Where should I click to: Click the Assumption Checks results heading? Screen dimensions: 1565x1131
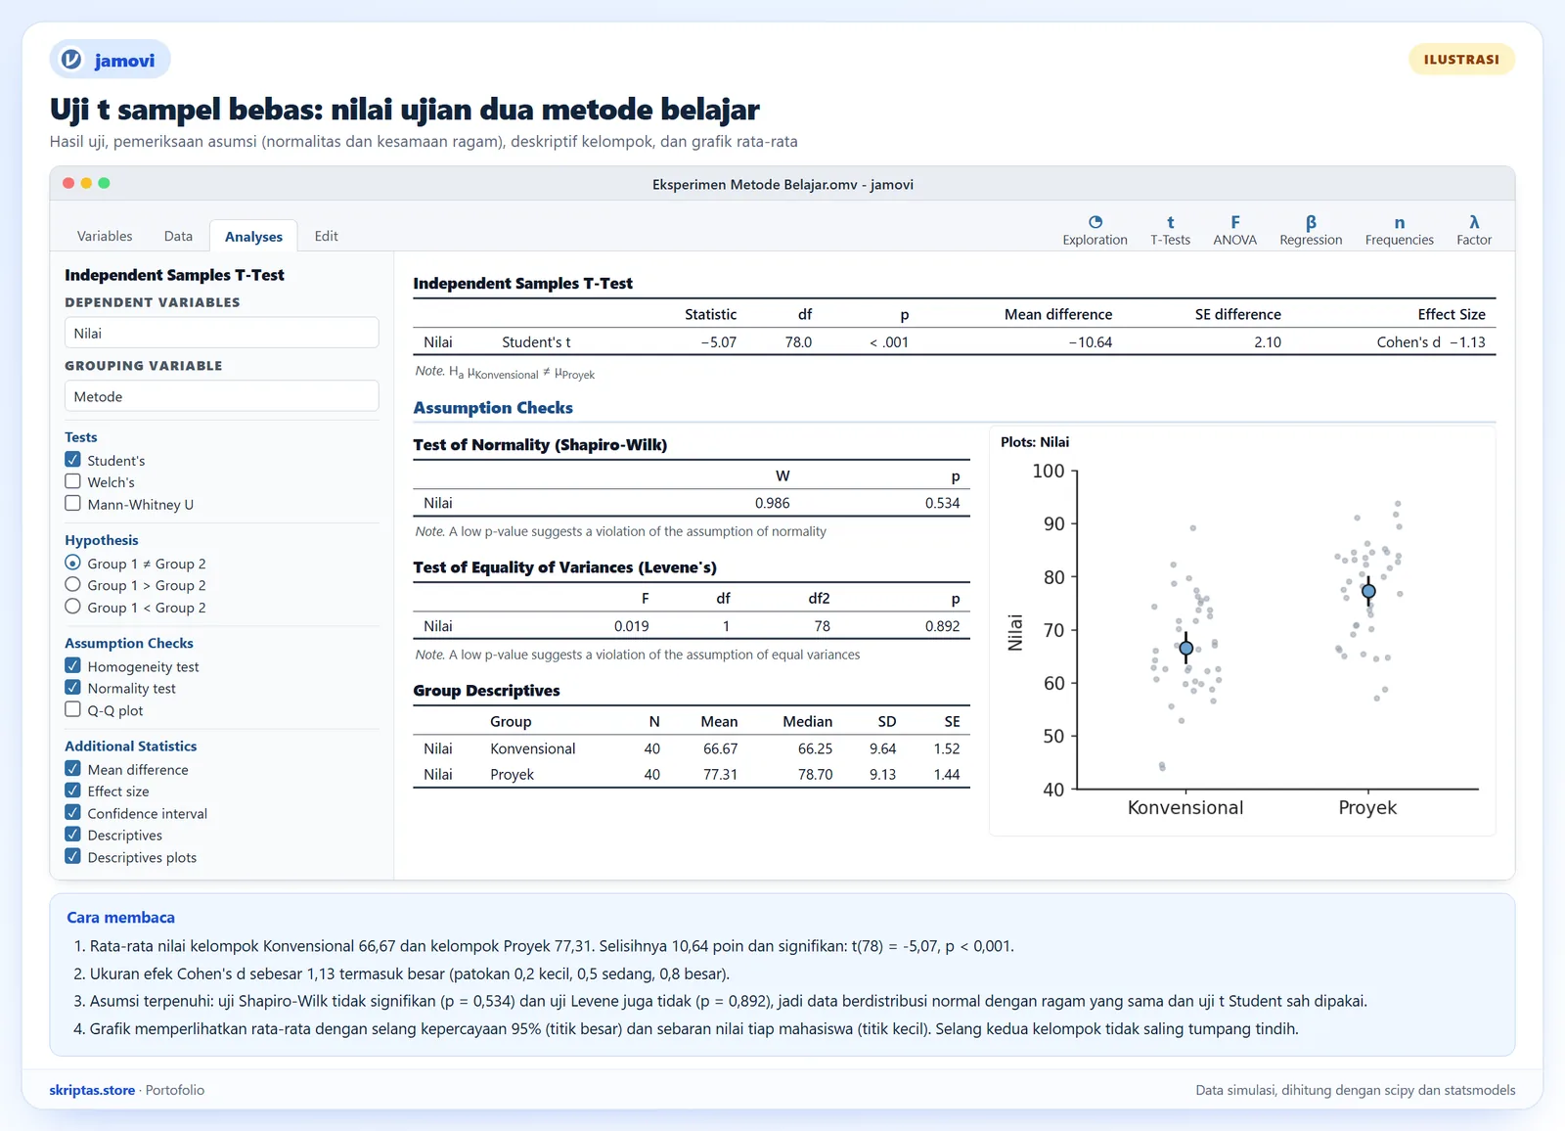pos(493,408)
